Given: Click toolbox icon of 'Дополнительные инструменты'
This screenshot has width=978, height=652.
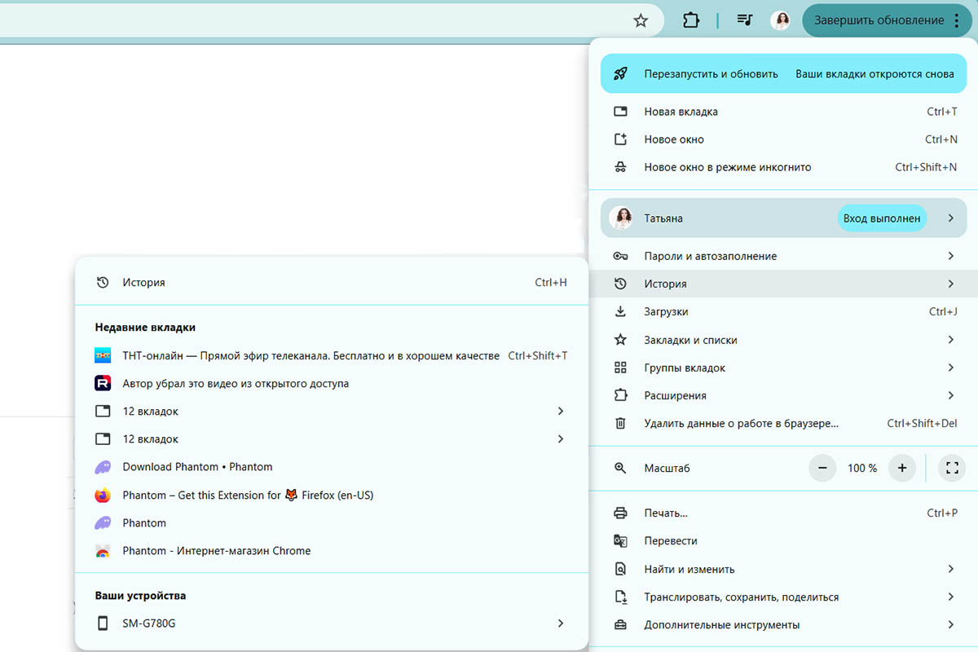Looking at the screenshot, I should point(620,624).
